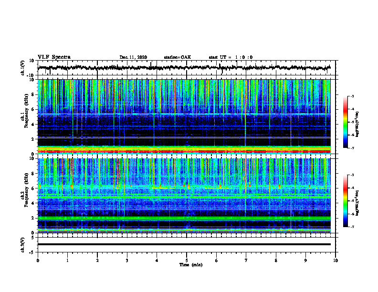Click the "-3" tick on ch.2 colorbar
Viewport: 378px width, 292px height.
pos(352,175)
